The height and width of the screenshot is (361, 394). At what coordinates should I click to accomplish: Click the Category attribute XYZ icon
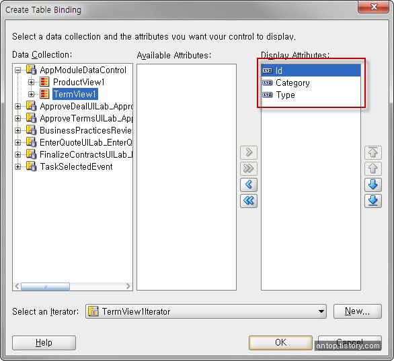pyautogui.click(x=268, y=83)
